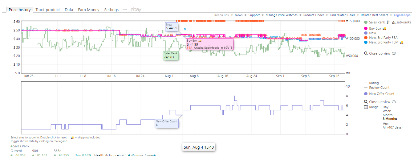
Task: Toggle the New purple legend dot
Action: click(x=366, y=33)
